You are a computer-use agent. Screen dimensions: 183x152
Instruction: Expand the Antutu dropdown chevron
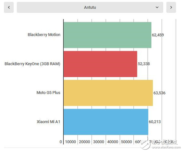157,7
